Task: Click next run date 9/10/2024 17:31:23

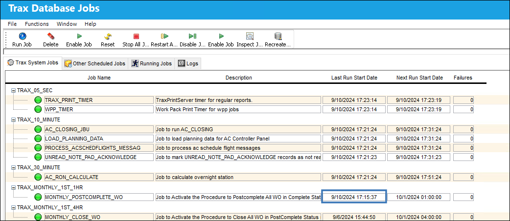Action: 419,157
